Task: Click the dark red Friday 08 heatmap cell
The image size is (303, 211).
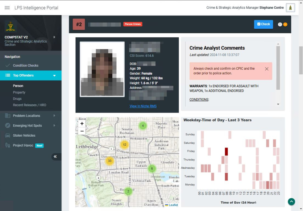Action: (226, 152)
